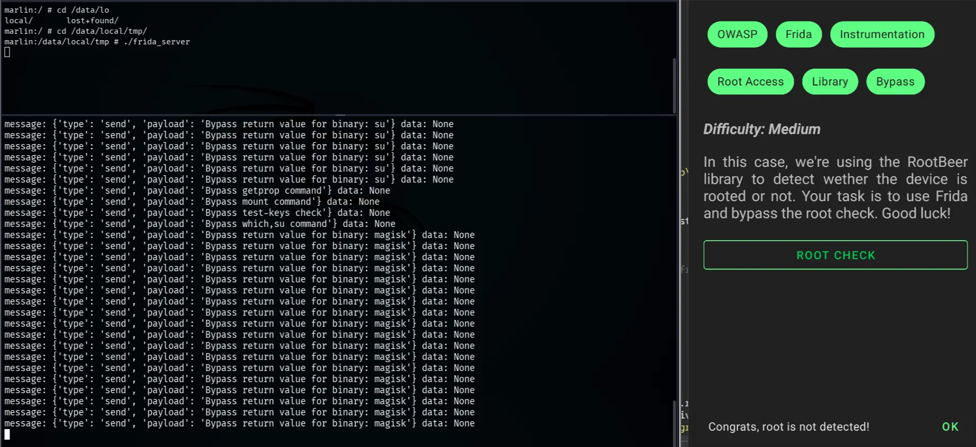Select the Bypass tag chip
976x447 pixels.
point(895,82)
